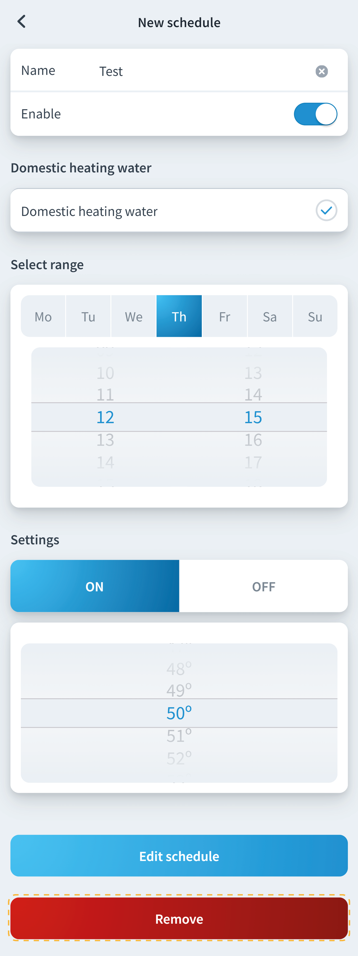
Task: Check the Domestic heating water option
Action: click(326, 210)
